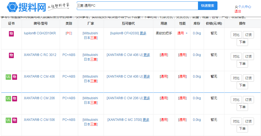Open 个人中心 user center link

point(245,7)
